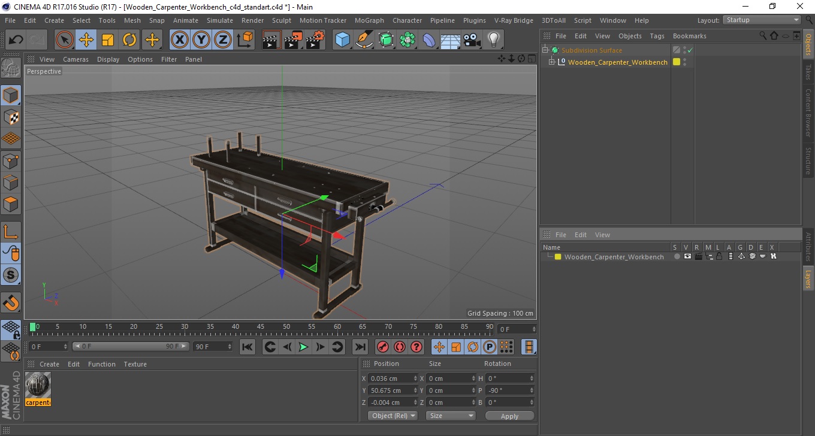The image size is (815, 436).
Task: Click workbench object yellow layer swatch
Action: coord(677,62)
